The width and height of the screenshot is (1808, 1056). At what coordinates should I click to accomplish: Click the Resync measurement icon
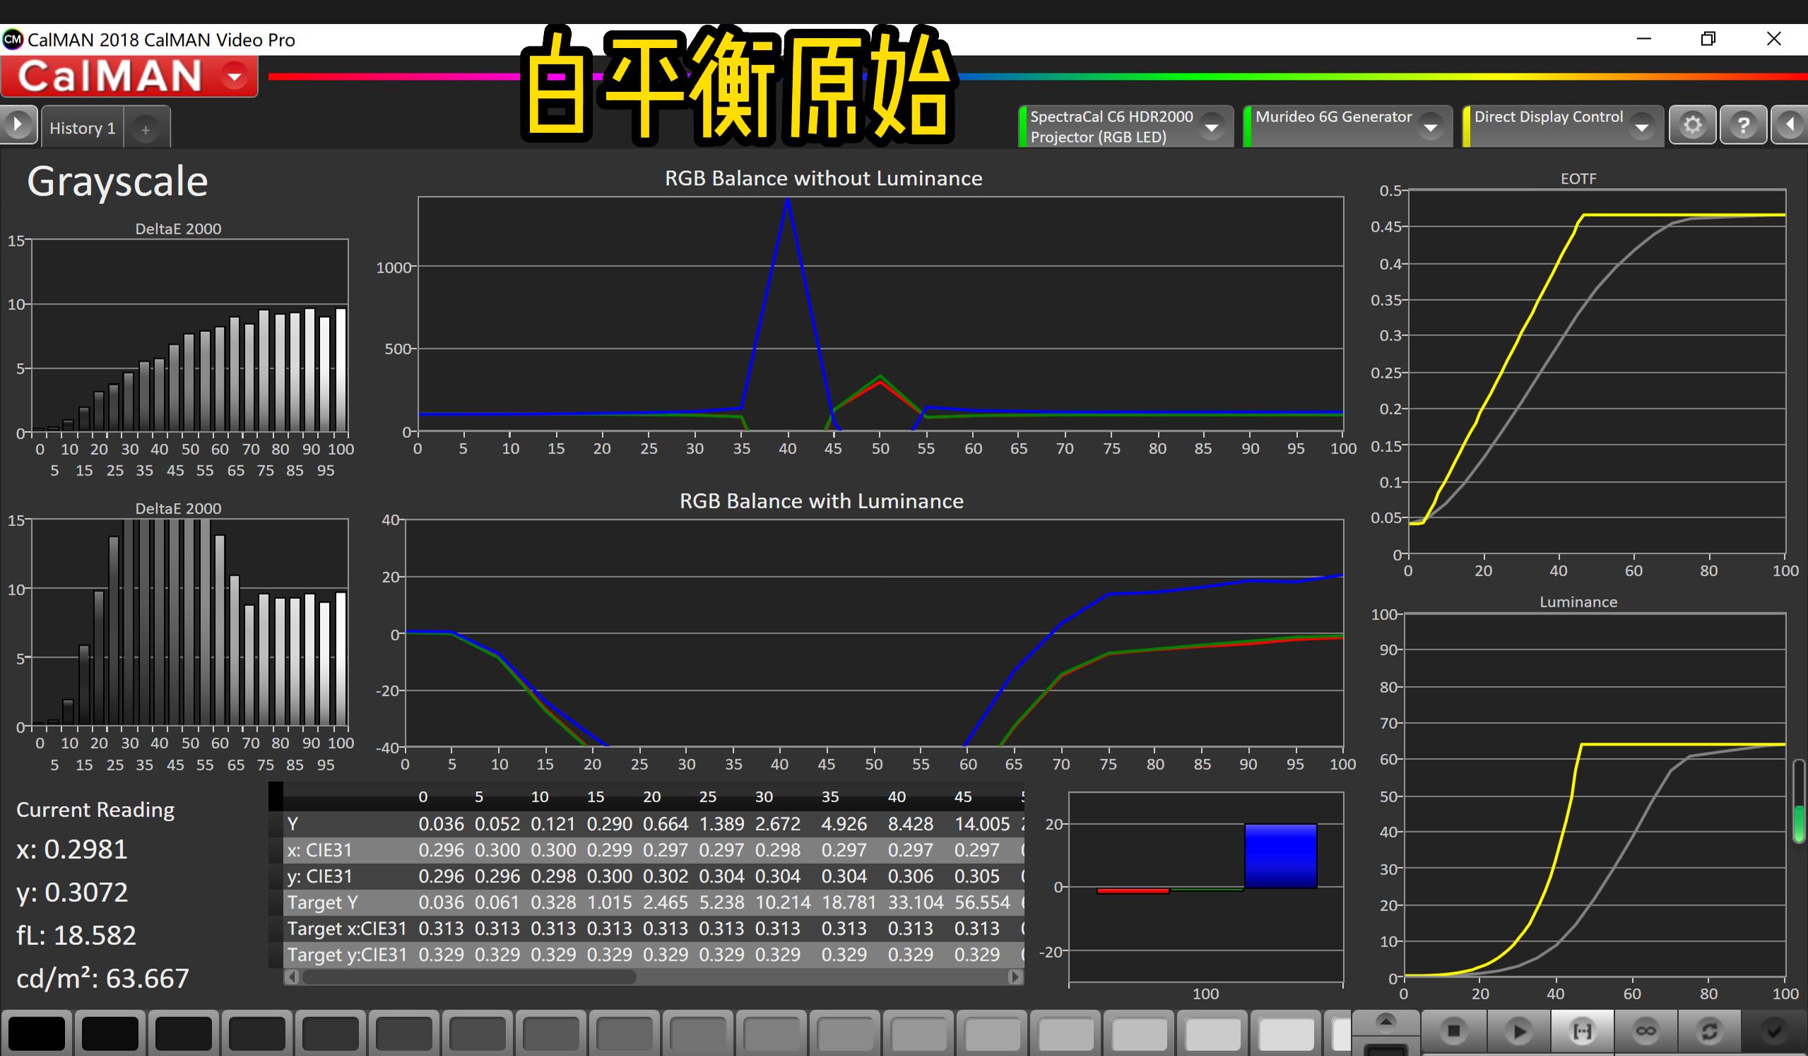tap(1710, 1031)
